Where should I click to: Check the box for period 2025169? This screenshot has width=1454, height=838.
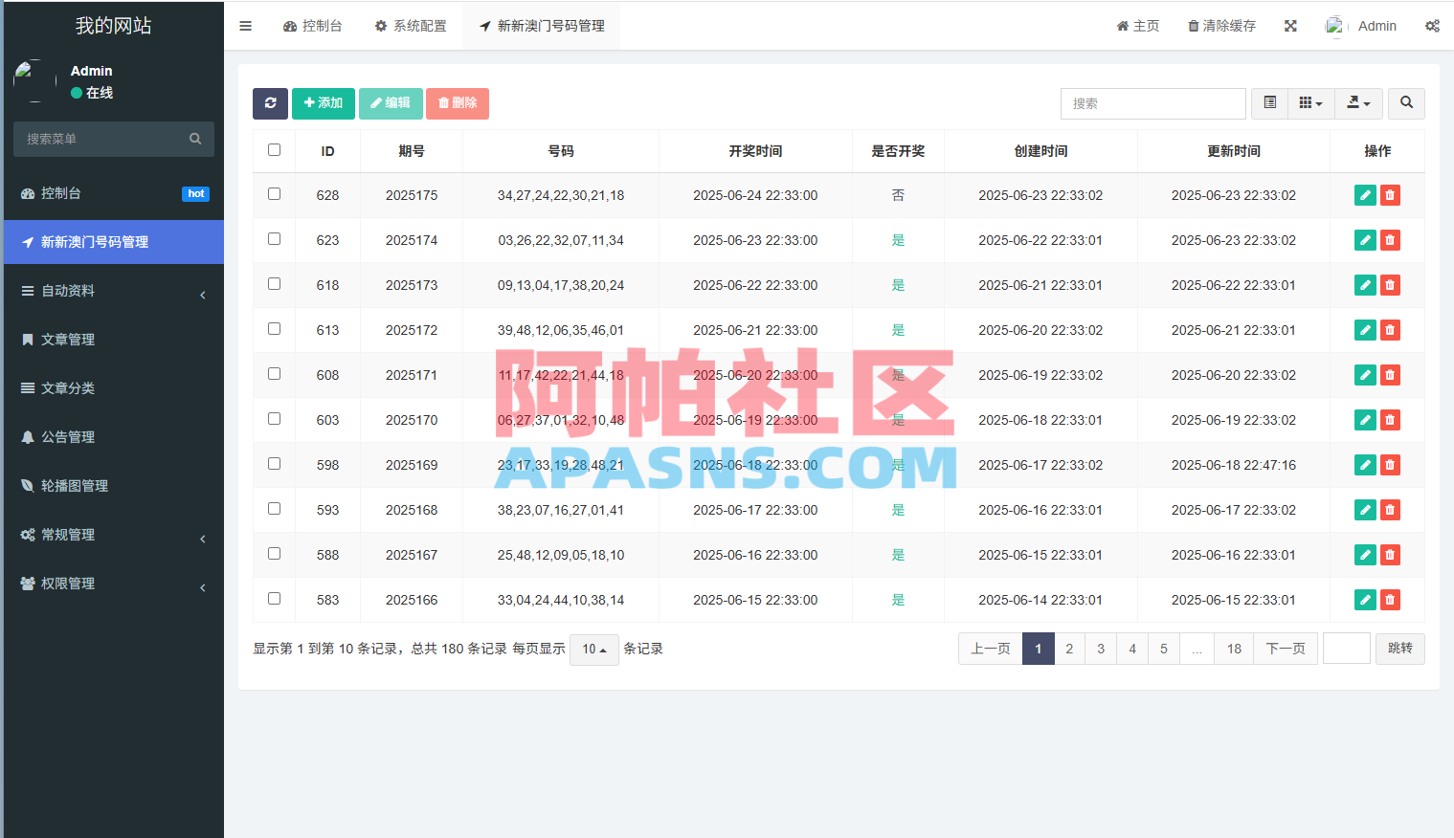[275, 464]
